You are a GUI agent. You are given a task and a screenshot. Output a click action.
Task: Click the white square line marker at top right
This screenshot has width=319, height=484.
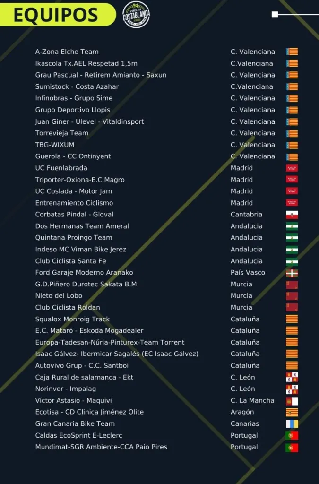click(x=275, y=15)
